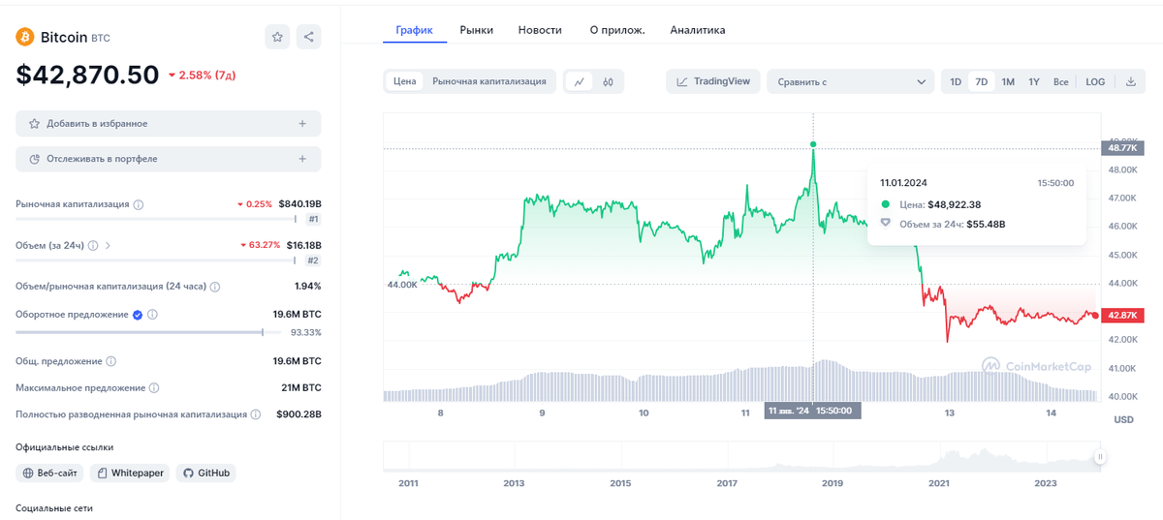Click the USD currency label under chart
Image resolution: width=1163 pixels, height=520 pixels.
(x=1123, y=420)
